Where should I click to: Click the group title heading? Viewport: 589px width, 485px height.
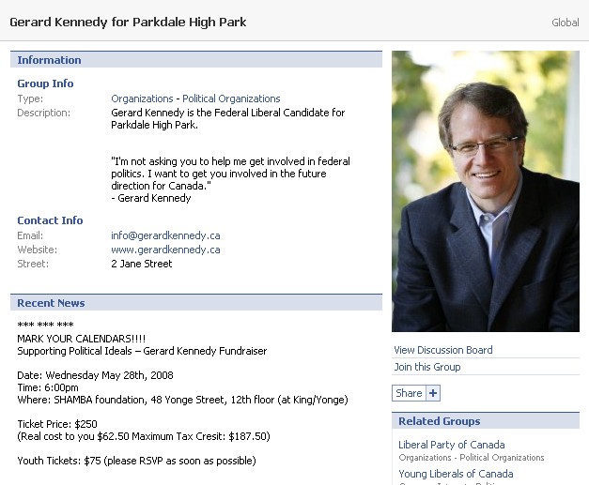pyautogui.click(x=128, y=22)
